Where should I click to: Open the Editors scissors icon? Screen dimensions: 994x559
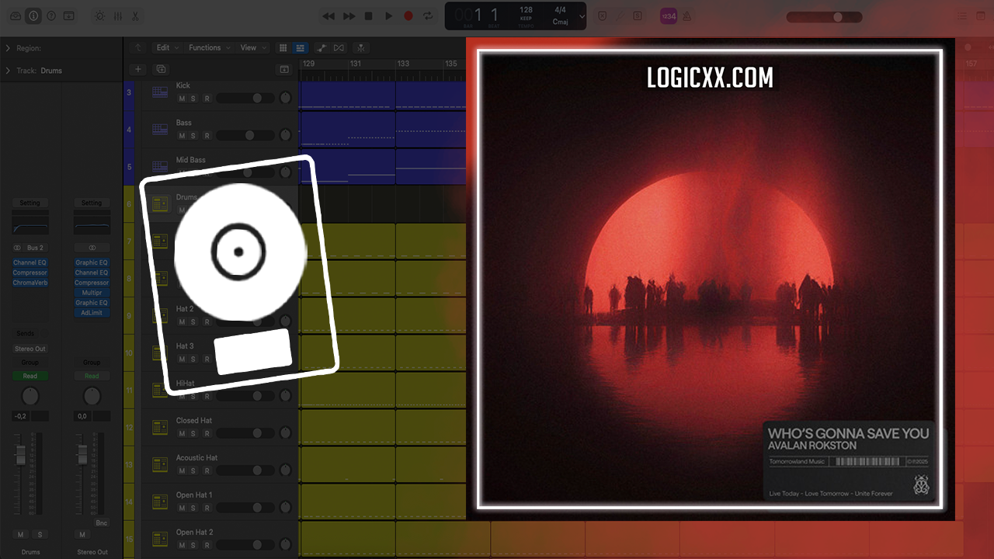(136, 16)
